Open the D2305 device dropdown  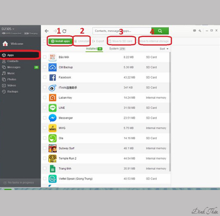[x=8, y=29]
